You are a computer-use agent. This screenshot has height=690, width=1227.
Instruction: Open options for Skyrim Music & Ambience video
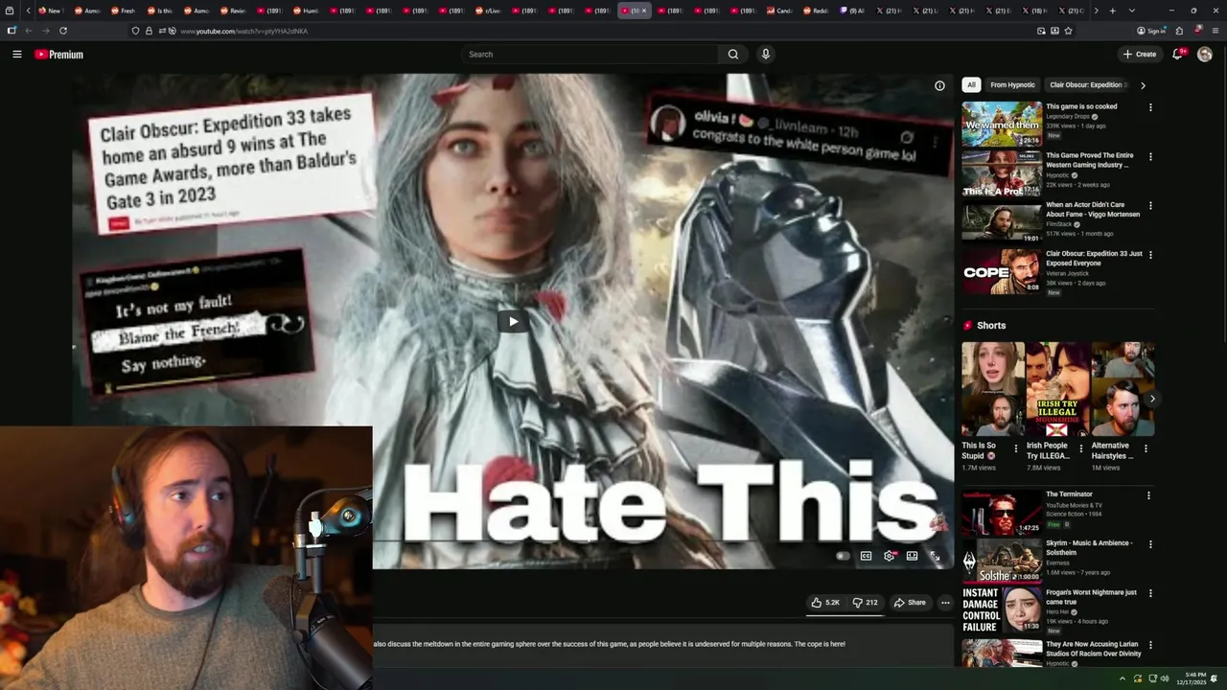(x=1150, y=544)
